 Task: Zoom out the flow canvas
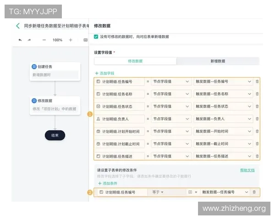pyautogui.click(x=44, y=40)
